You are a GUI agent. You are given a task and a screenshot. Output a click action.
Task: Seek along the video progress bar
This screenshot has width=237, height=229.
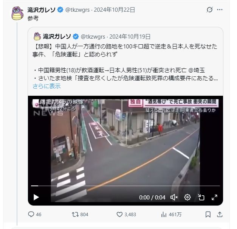(125, 186)
